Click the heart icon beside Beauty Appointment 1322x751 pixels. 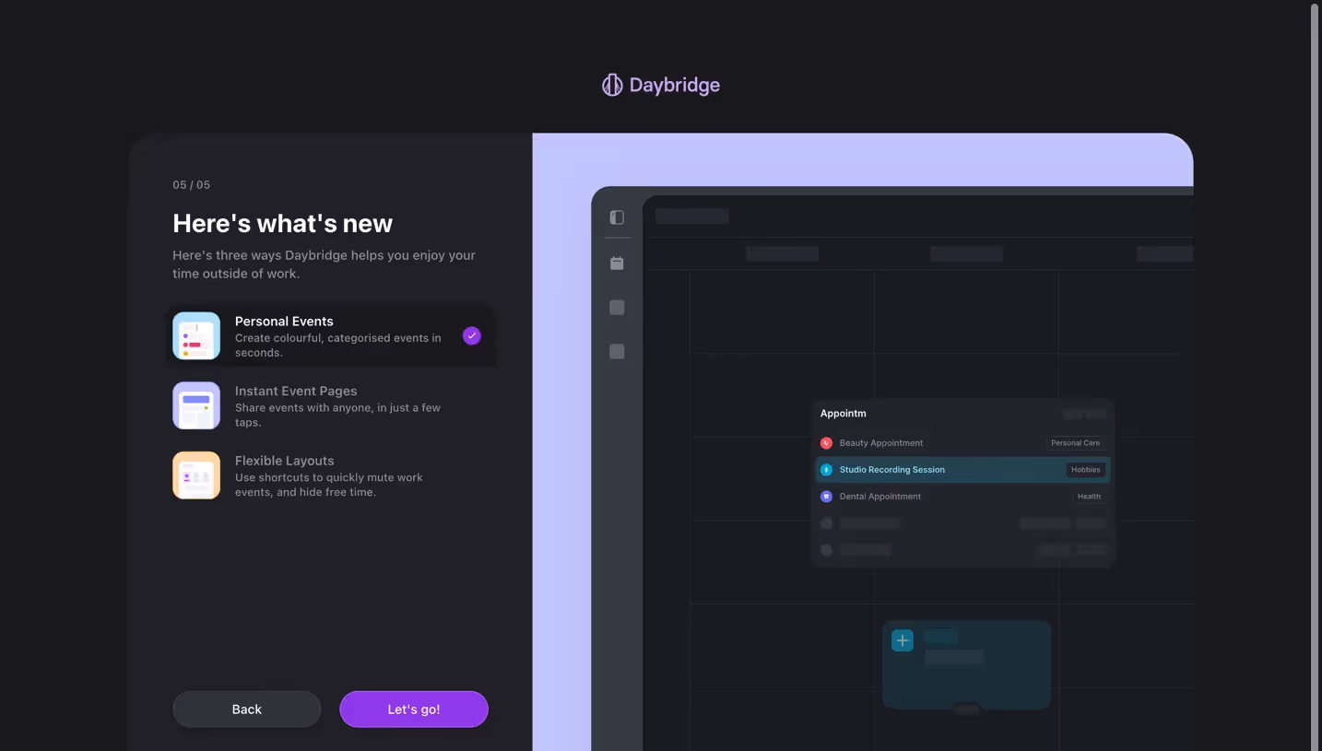pos(825,442)
